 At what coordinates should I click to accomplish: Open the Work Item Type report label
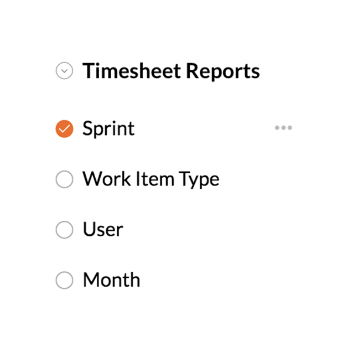pos(151,179)
